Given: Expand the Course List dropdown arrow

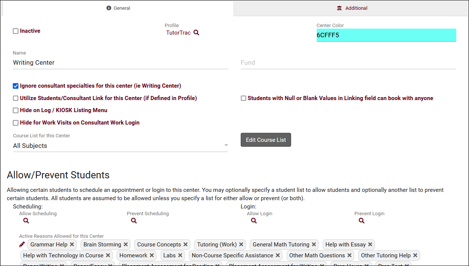Looking at the screenshot, I should coord(226,146).
